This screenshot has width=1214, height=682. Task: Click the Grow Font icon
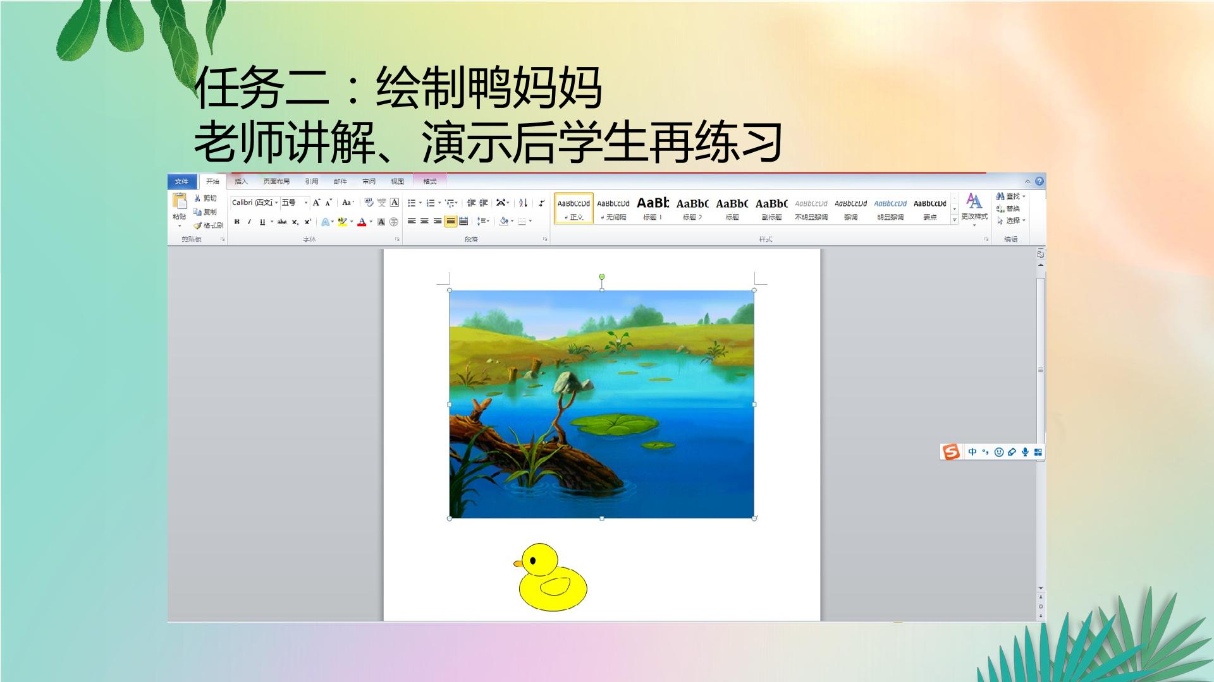(316, 203)
